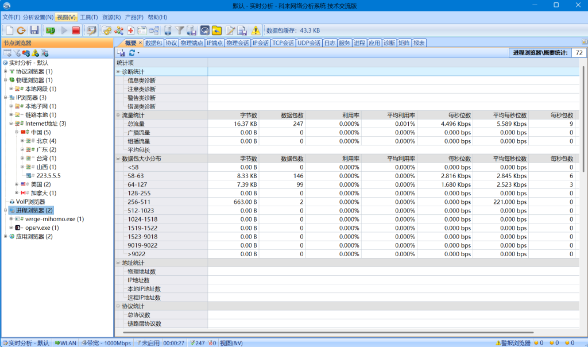Switch to the TCP会话 tab

click(x=283, y=43)
